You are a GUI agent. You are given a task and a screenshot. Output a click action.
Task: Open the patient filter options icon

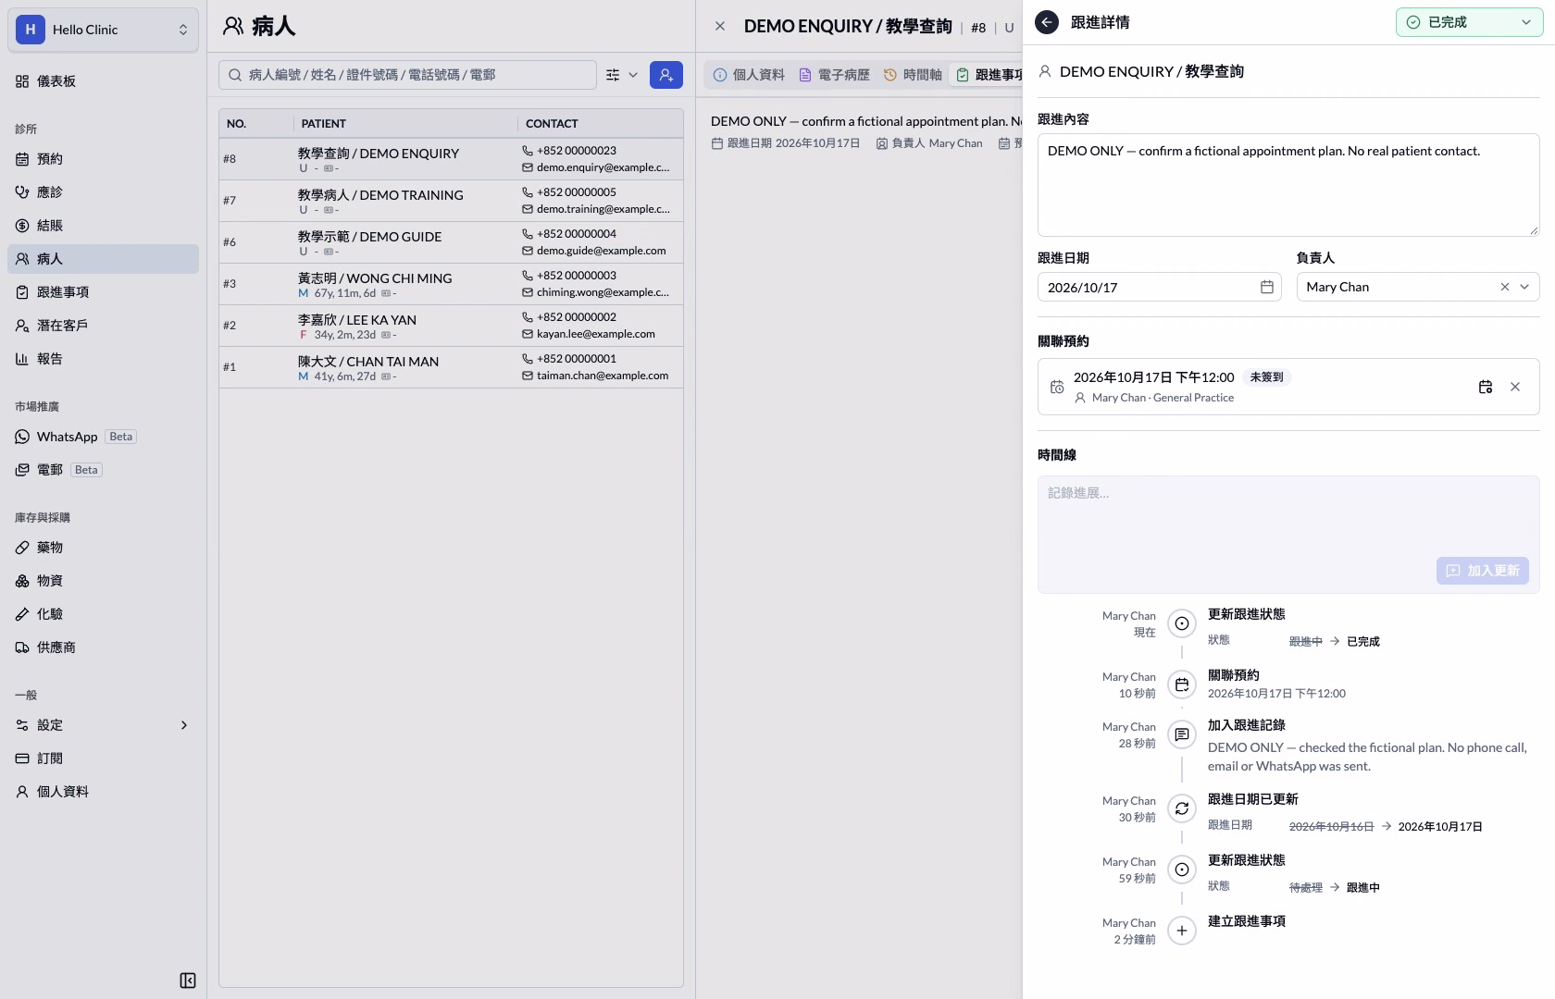point(613,75)
